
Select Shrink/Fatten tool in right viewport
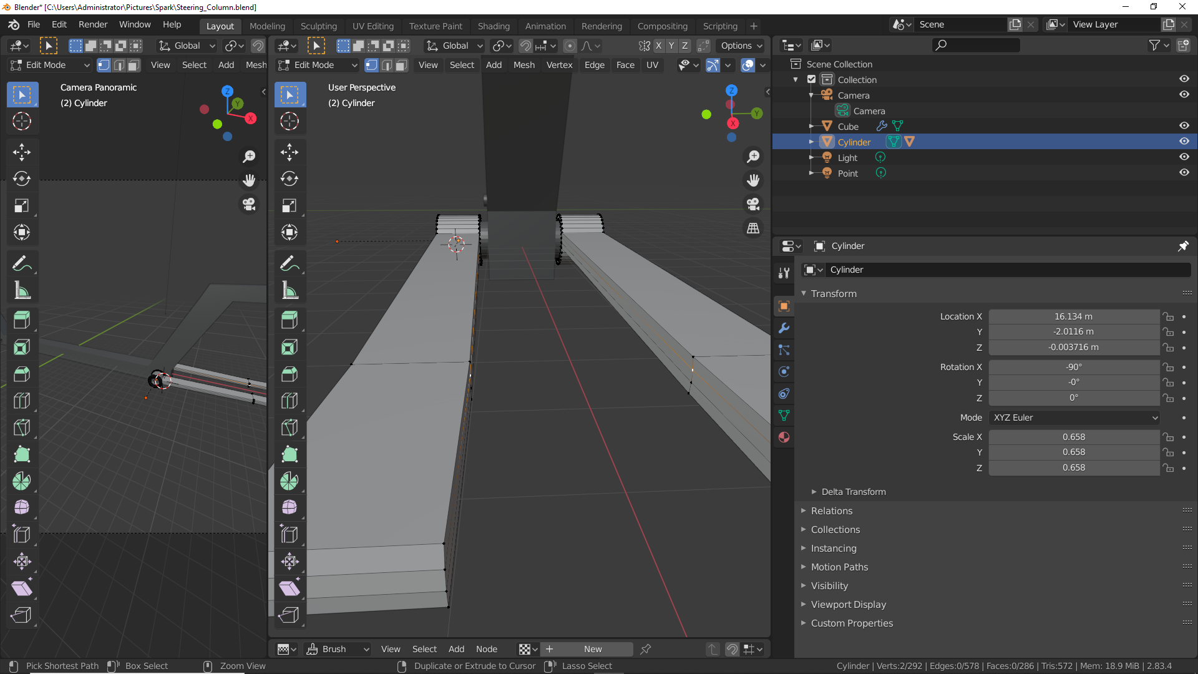[290, 561]
